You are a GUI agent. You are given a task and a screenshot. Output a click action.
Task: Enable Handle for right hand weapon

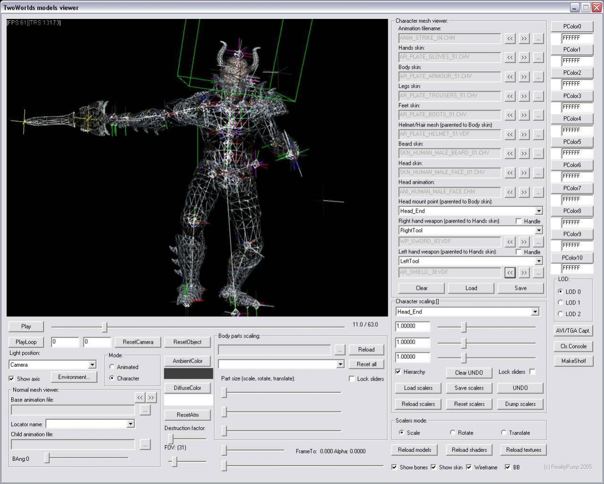click(519, 221)
